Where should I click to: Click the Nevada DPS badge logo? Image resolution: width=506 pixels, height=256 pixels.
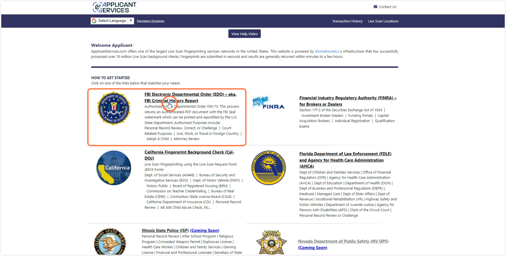pos(271,243)
